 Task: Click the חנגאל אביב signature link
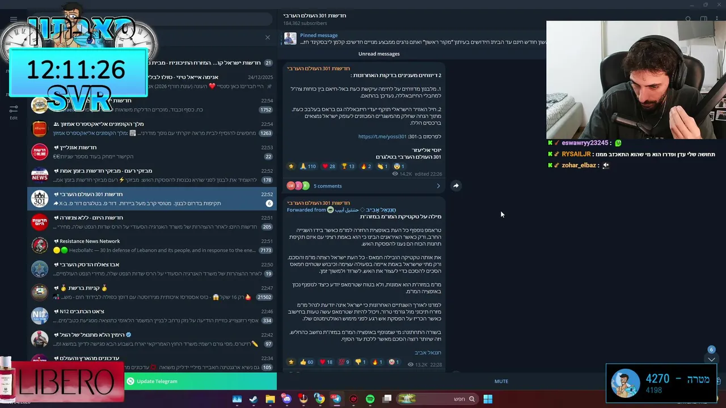[428, 352]
